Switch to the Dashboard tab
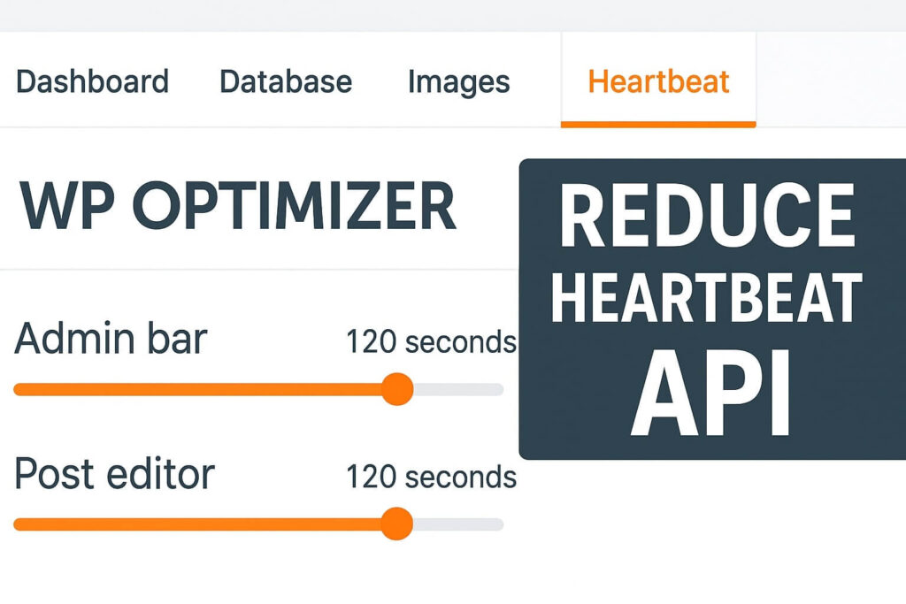This screenshot has width=906, height=604. [x=93, y=81]
